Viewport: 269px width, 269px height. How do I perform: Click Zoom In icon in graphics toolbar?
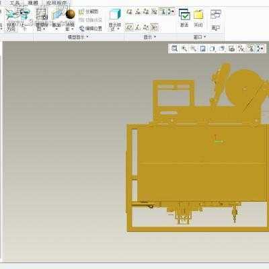click(x=184, y=48)
